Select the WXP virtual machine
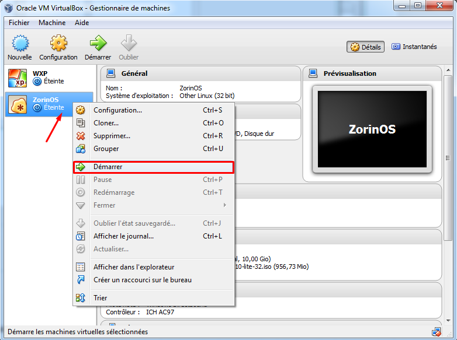This screenshot has width=457, height=340. point(49,78)
